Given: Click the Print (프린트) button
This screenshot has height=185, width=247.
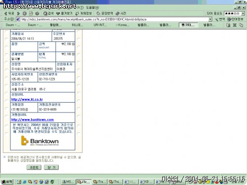Looking at the screenshot, I should pyautogui.click(x=34, y=167).
